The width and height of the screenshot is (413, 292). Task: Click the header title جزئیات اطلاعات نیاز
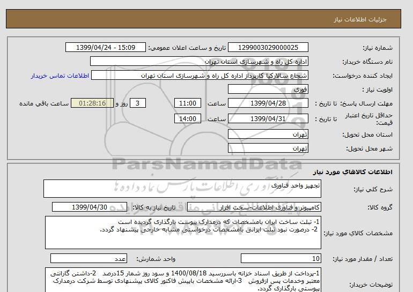tap(360, 19)
